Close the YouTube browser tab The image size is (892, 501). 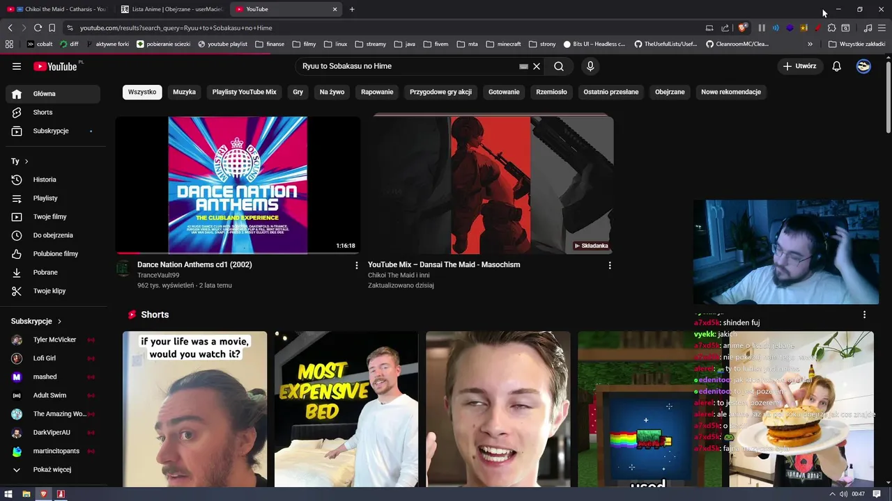pyautogui.click(x=334, y=9)
